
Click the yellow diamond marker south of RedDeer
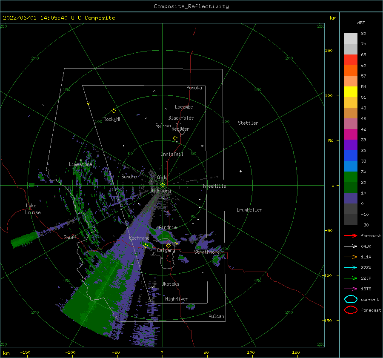tap(175, 138)
